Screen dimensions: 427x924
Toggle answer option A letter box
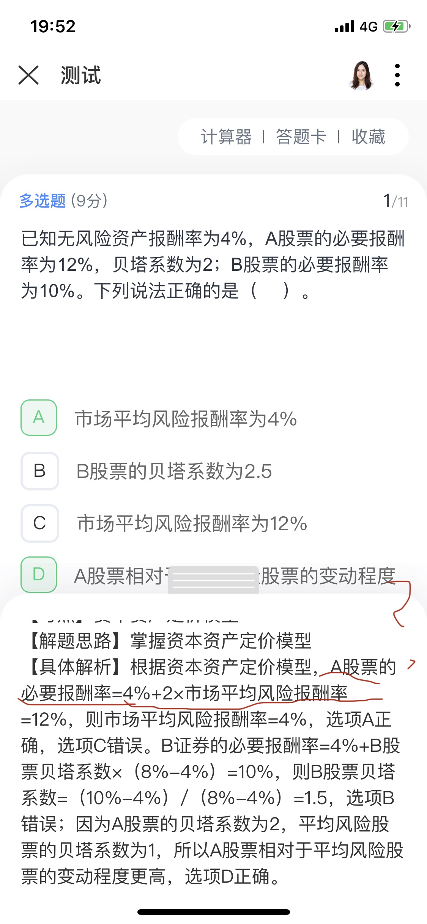tap(39, 418)
